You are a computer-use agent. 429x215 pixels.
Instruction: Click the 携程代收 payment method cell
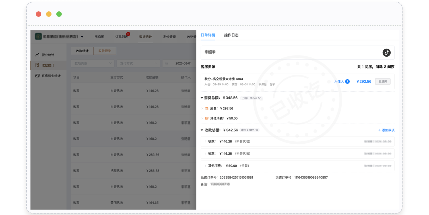pyautogui.click(x=117, y=171)
